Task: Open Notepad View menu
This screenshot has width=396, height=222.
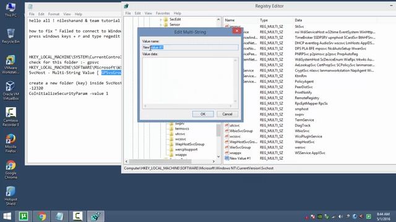Action: click(67, 14)
